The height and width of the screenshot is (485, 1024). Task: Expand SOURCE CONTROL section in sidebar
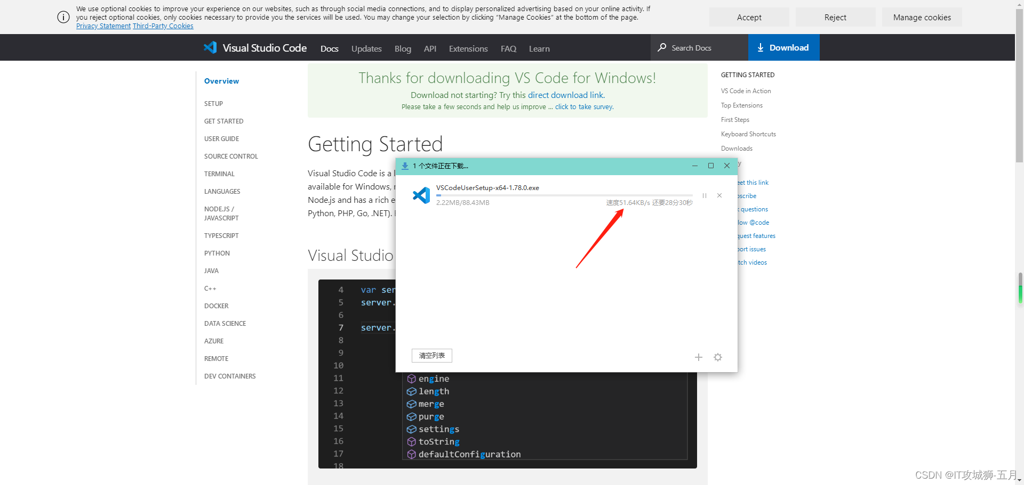[x=231, y=156]
